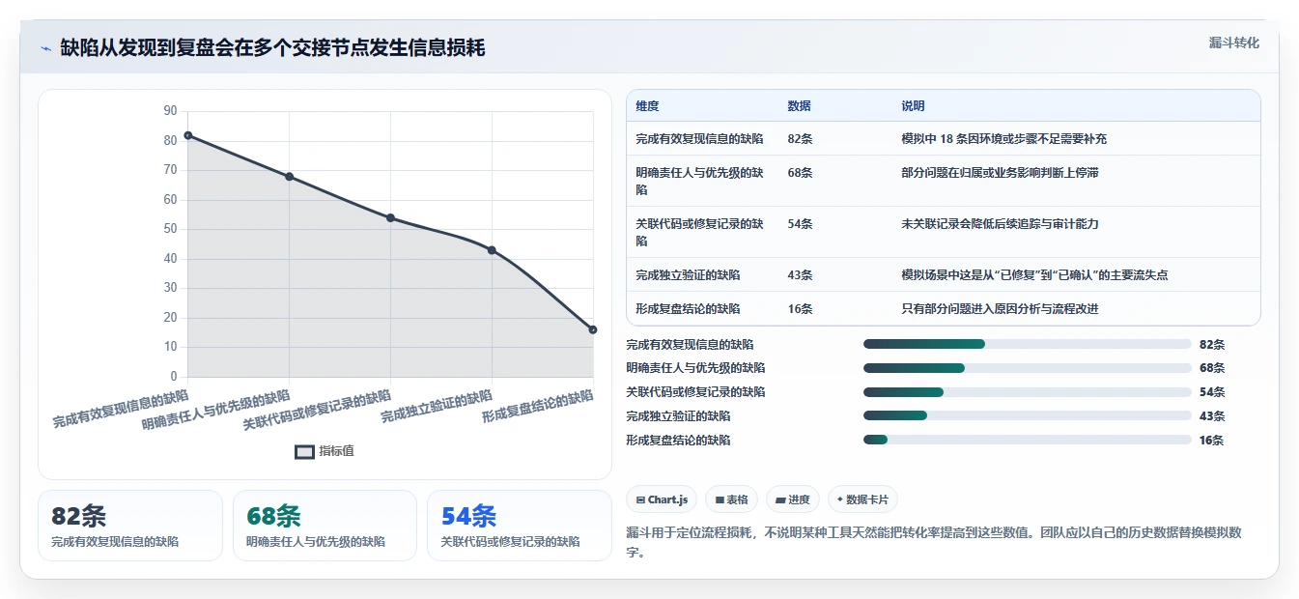Click table cell 形成复盘结论的缺陷
The height and width of the screenshot is (599, 1299).
(x=688, y=309)
